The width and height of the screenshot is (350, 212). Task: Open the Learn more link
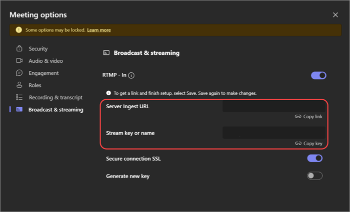point(99,30)
